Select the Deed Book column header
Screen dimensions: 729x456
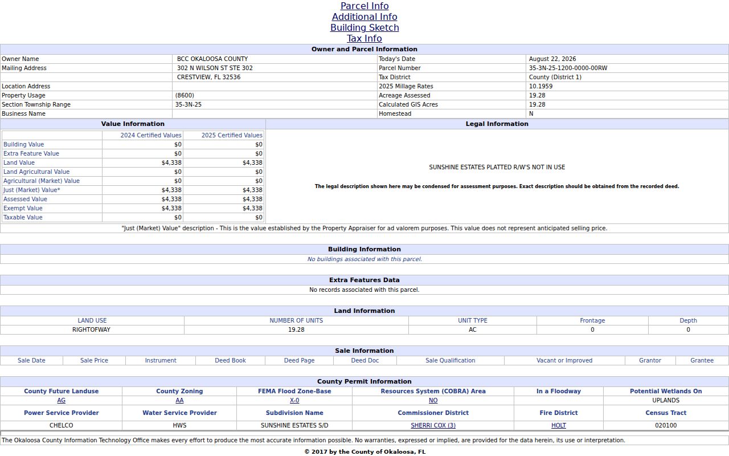[x=230, y=361]
